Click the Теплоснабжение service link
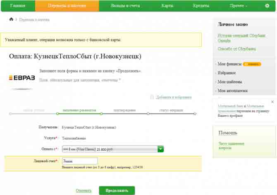This screenshot has height=195, width=277. (x=74, y=138)
